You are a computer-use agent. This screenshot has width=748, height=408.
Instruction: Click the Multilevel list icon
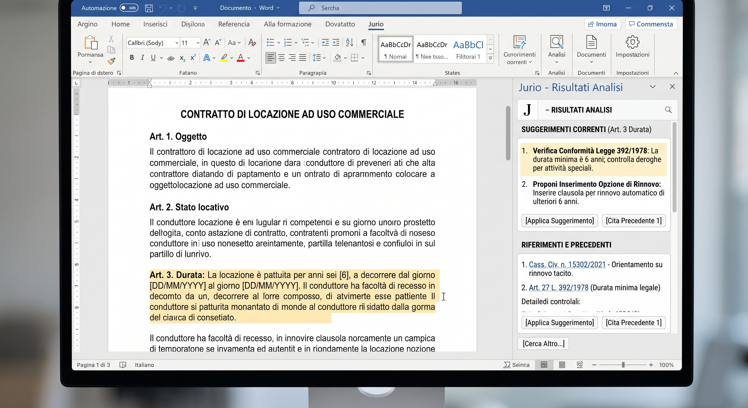305,43
